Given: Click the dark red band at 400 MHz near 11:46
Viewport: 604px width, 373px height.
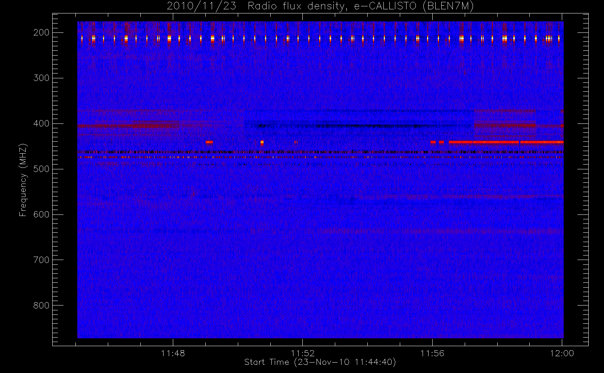Looking at the screenshot, I should point(128,126).
